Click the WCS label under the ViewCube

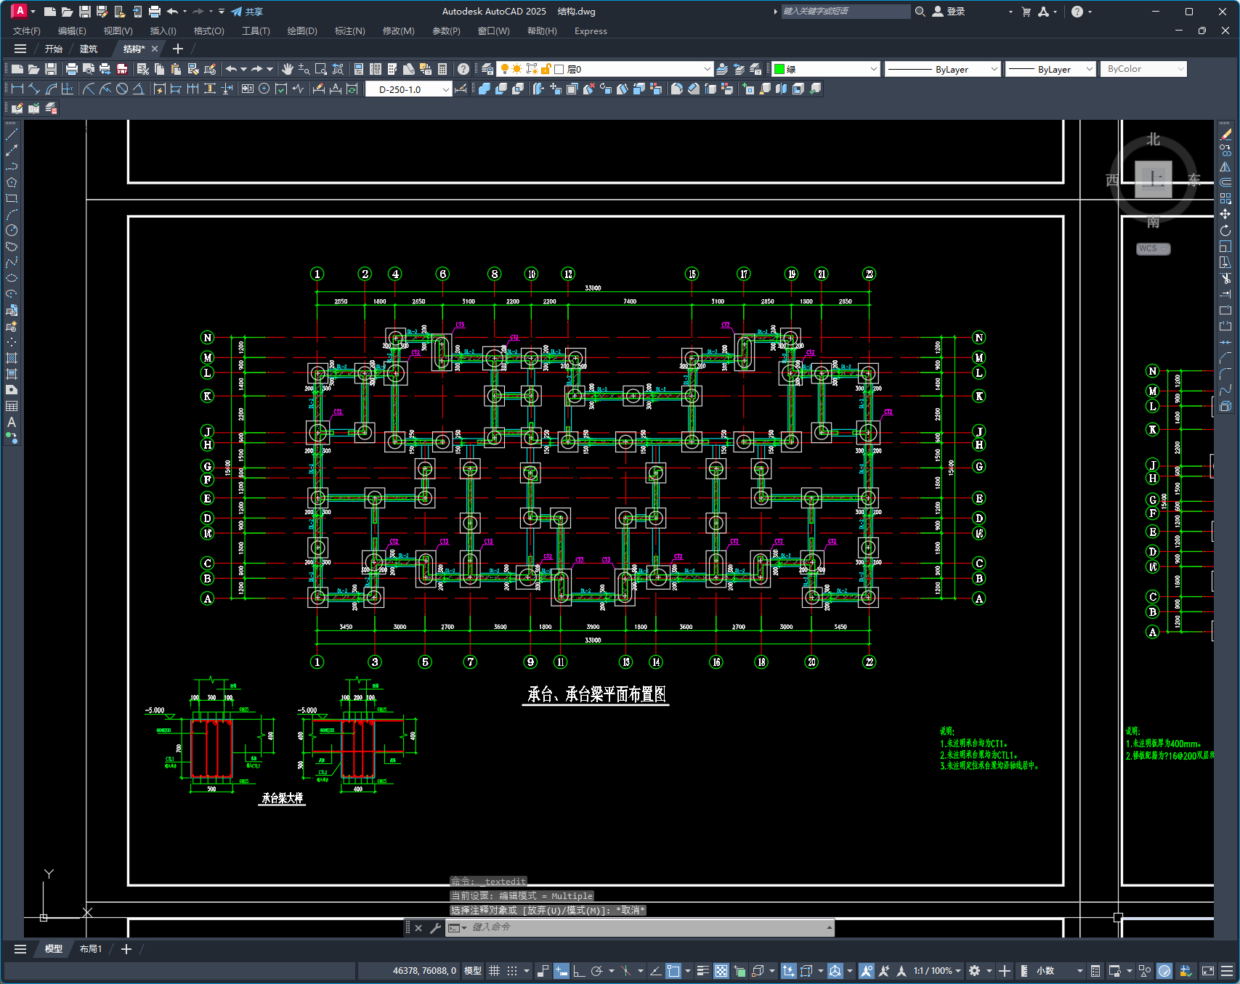pos(1153,248)
